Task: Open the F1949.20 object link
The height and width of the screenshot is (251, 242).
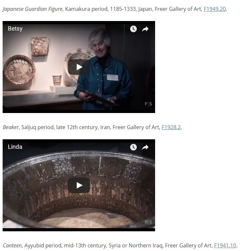Action: click(x=215, y=9)
